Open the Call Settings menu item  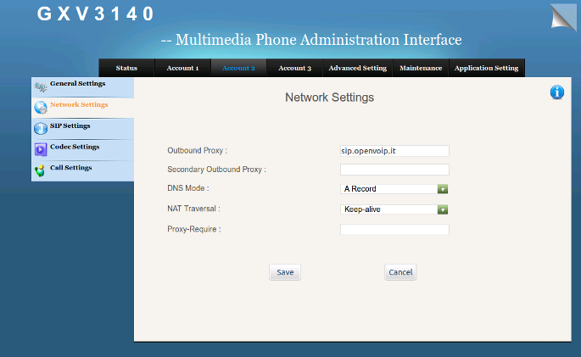[x=82, y=170]
